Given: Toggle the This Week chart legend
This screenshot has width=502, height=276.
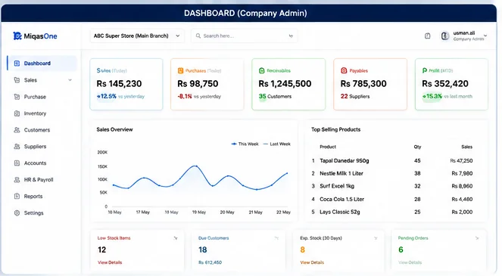Looking at the screenshot, I should pyautogui.click(x=245, y=144).
